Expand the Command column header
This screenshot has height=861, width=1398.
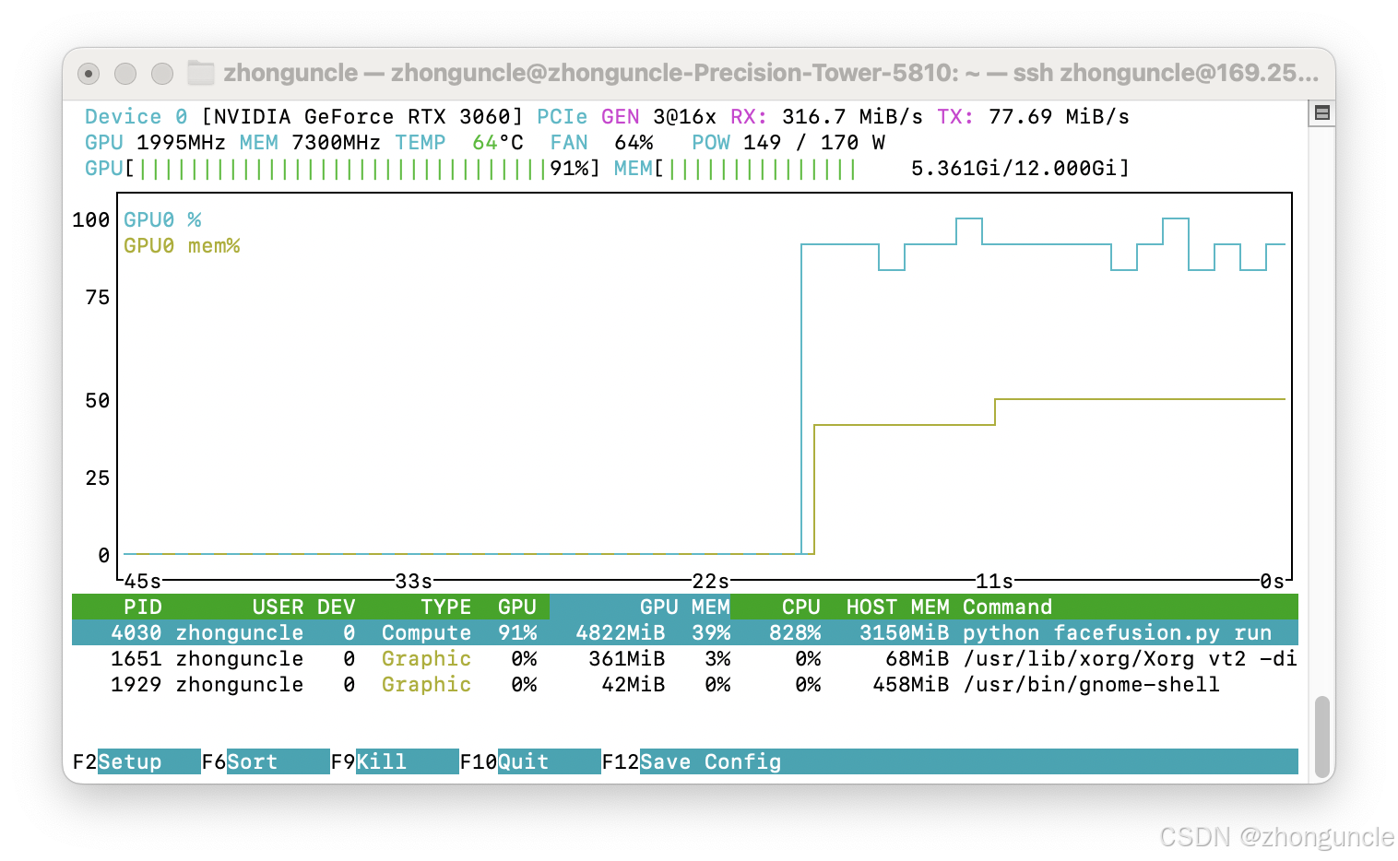[1007, 607]
